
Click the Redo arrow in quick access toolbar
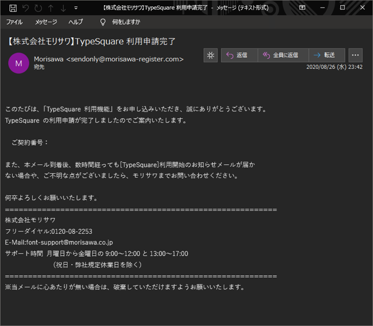click(38, 8)
